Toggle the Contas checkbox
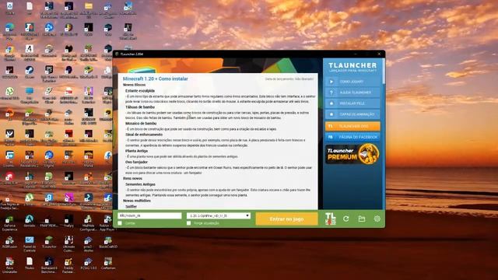This screenshot has height=280, width=498. (120, 223)
